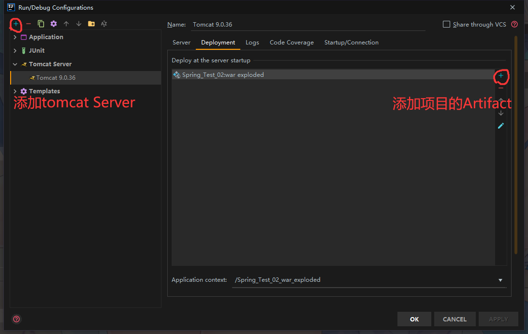Viewport: 528px width, 334px height.
Task: Remove the selected configuration
Action: pyautogui.click(x=29, y=24)
